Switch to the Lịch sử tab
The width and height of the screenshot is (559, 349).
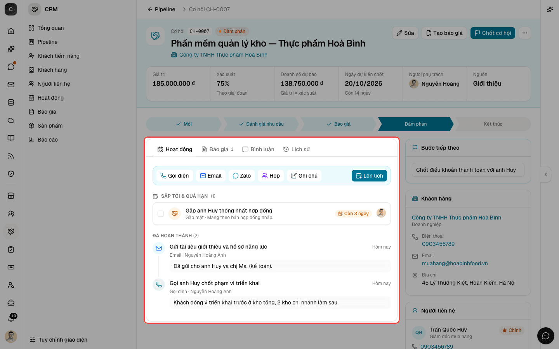pos(297,149)
